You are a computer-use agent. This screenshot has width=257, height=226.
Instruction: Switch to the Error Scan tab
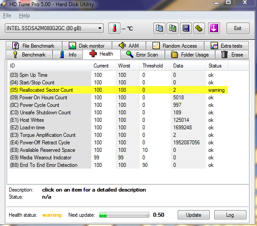(x=142, y=54)
